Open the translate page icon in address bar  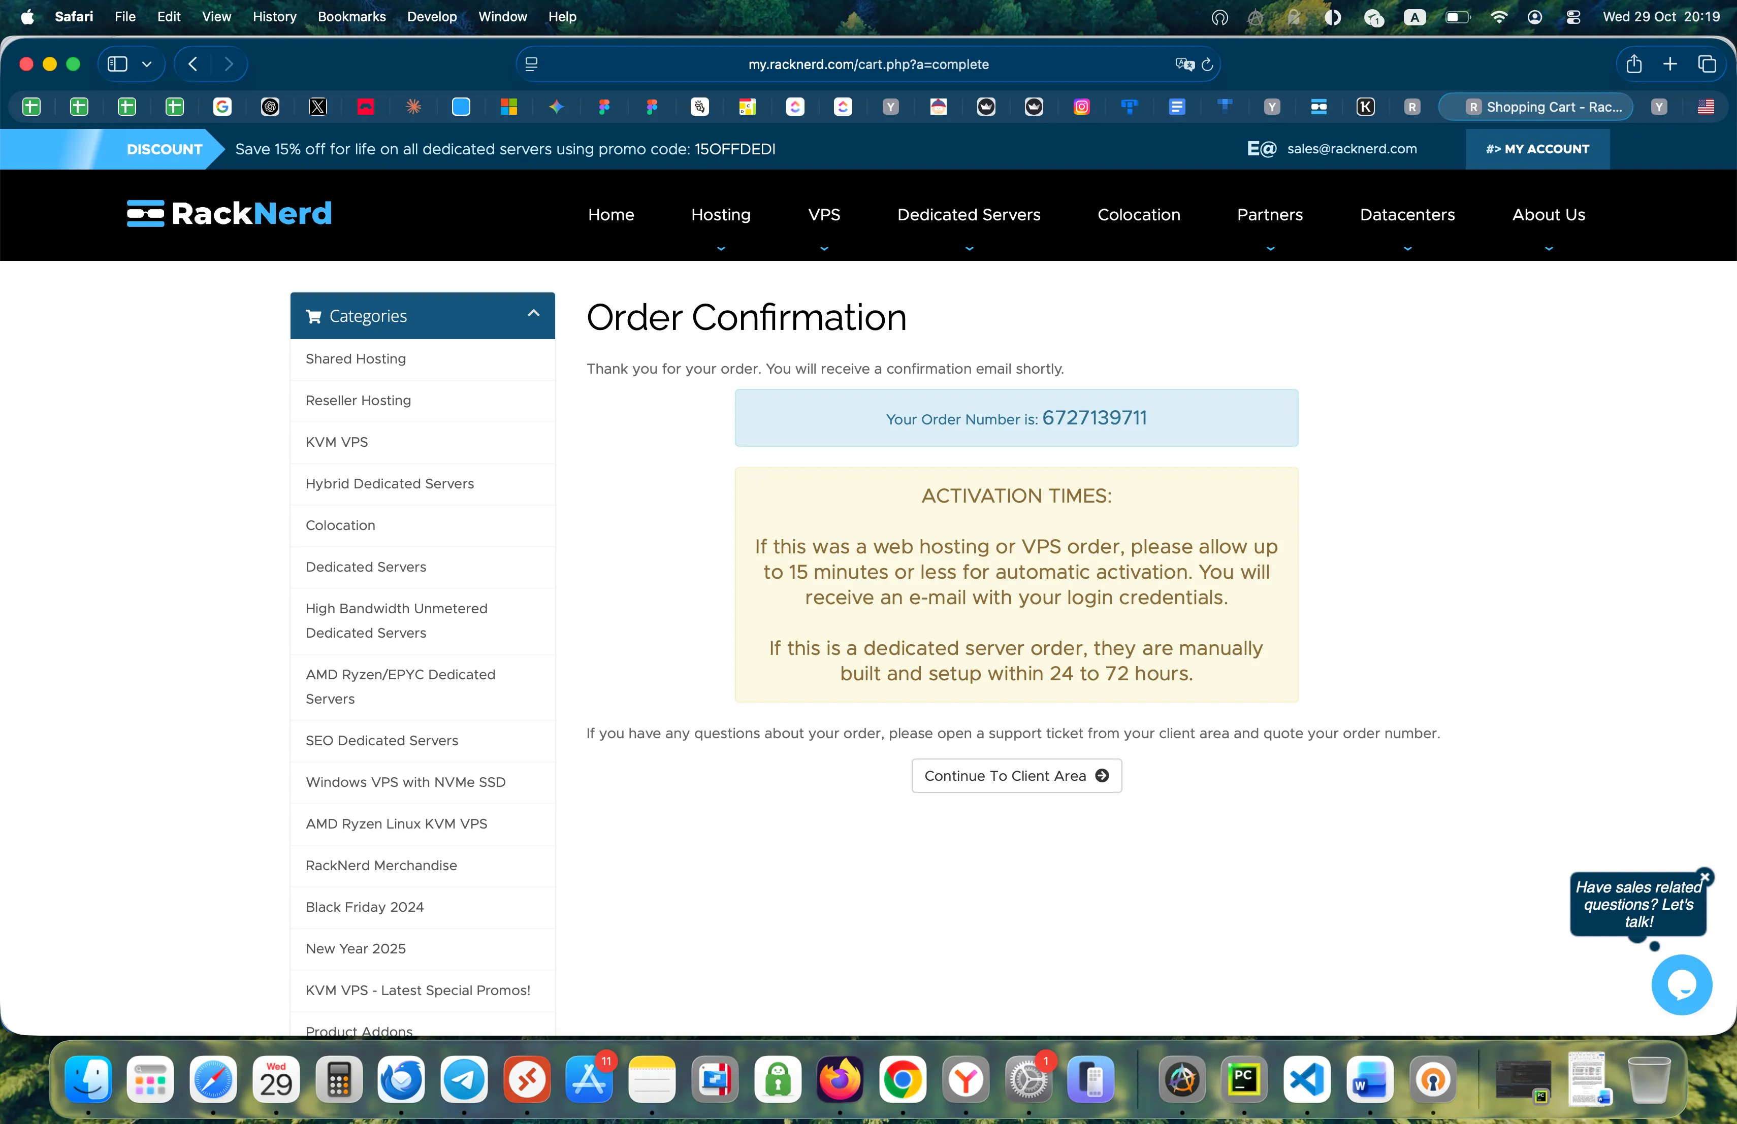1184,64
